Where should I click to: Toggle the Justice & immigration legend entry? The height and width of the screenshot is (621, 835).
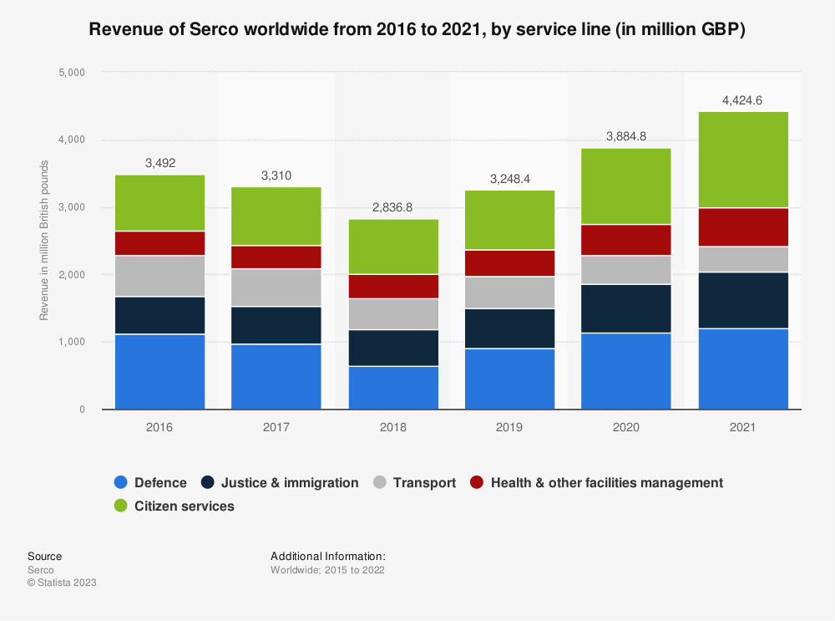[x=289, y=482]
